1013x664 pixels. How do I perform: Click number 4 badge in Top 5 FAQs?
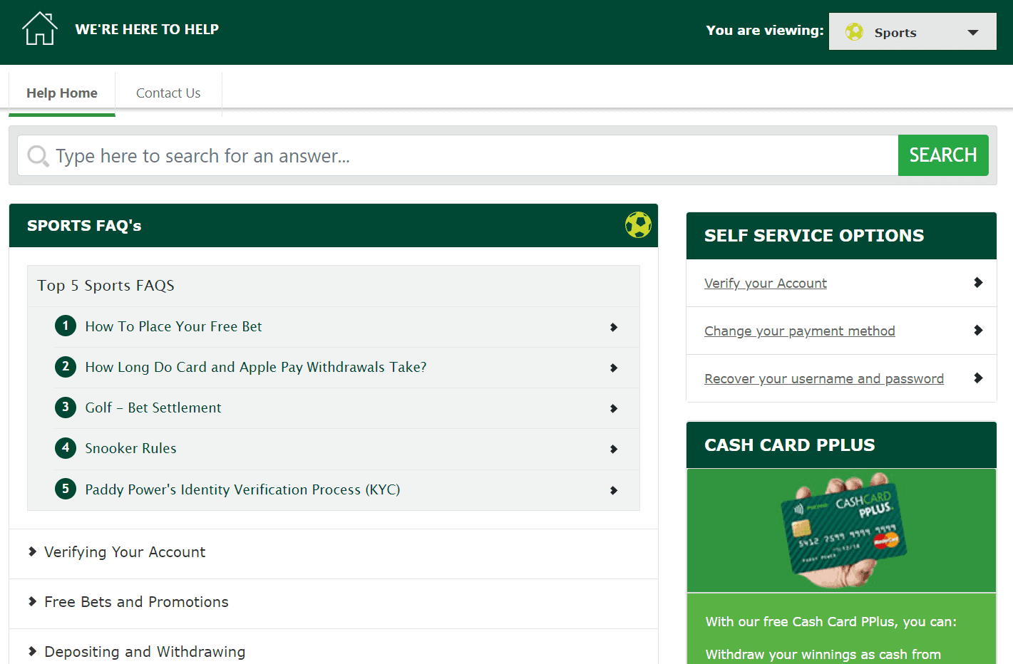(x=66, y=447)
